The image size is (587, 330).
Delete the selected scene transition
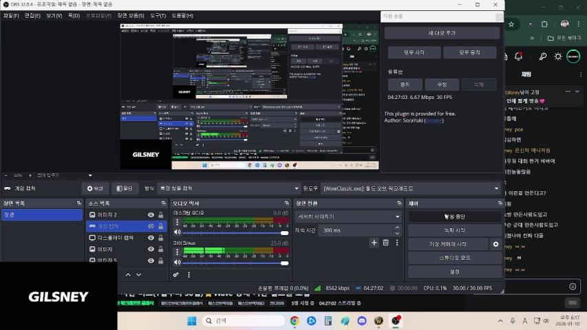(385, 243)
